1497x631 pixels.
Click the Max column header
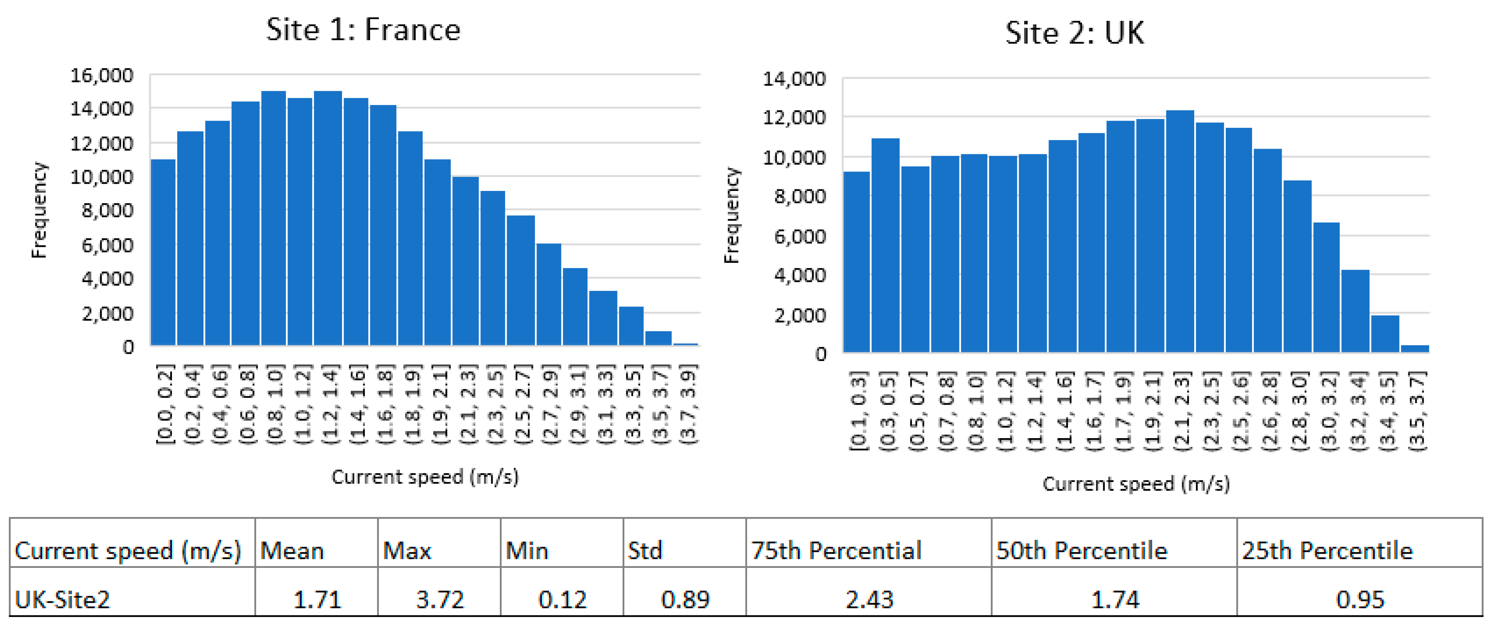(x=407, y=550)
